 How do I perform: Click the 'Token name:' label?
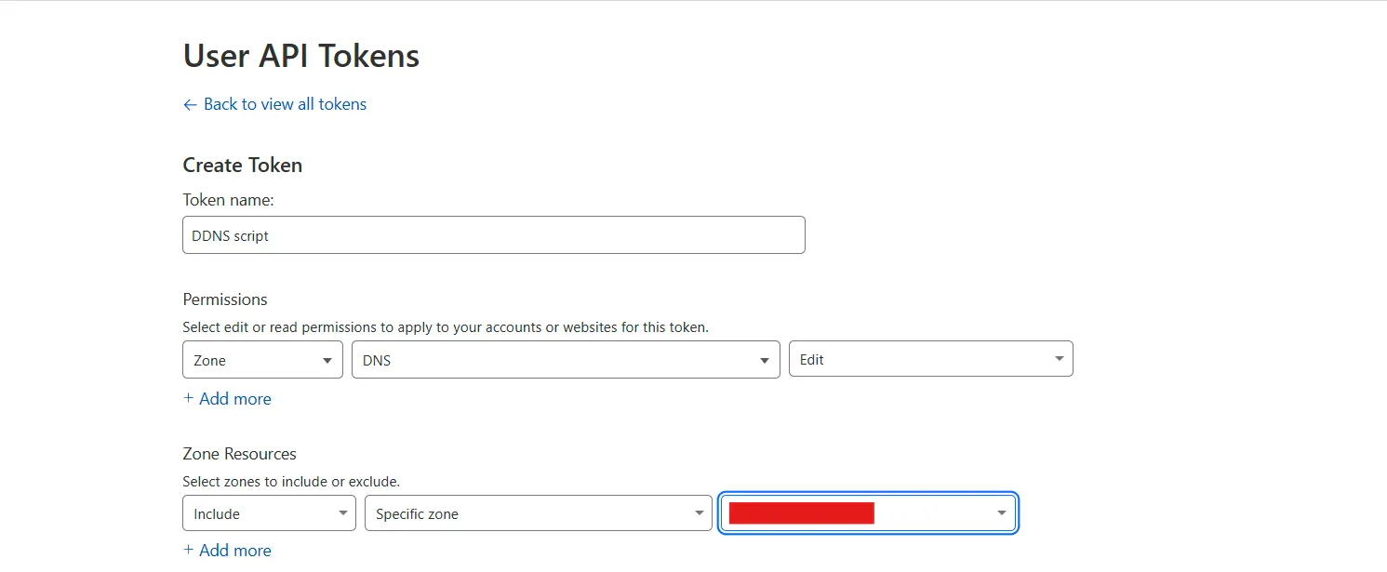click(228, 200)
